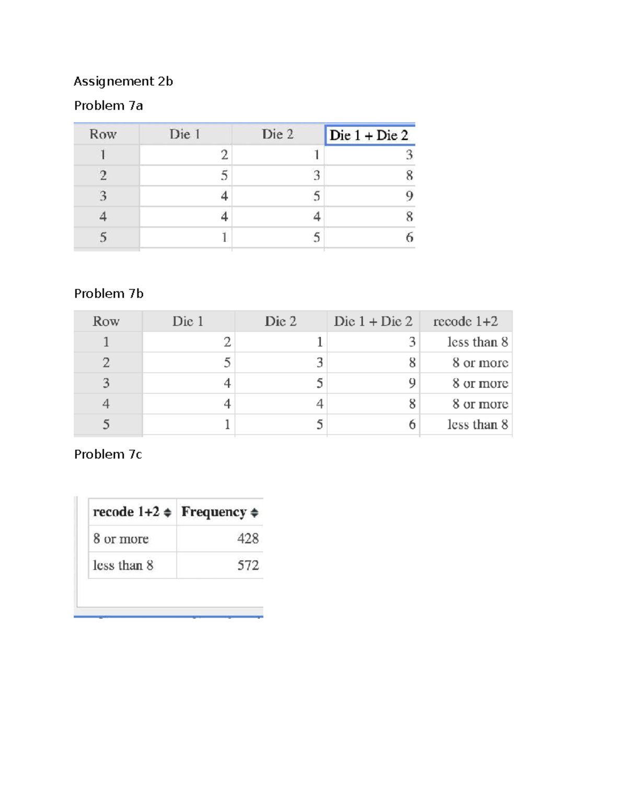Viewport: 627px width, 811px height.
Task: Click the "Die 2" column header in Problem 7b table
Action: (x=281, y=321)
